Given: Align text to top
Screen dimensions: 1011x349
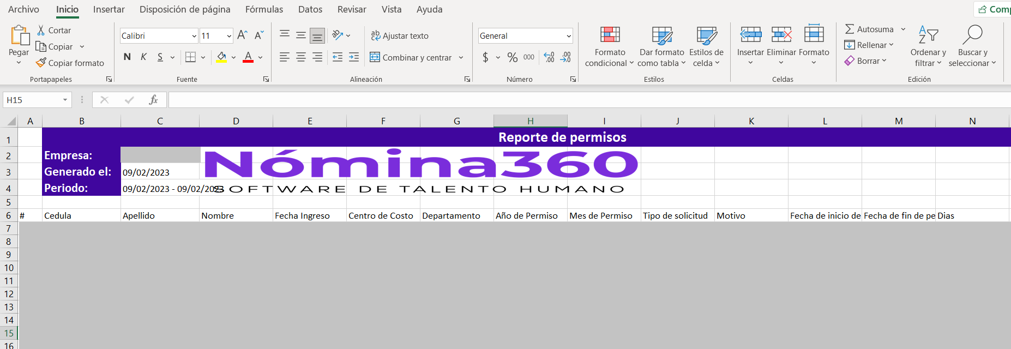Looking at the screenshot, I should click(x=285, y=35).
